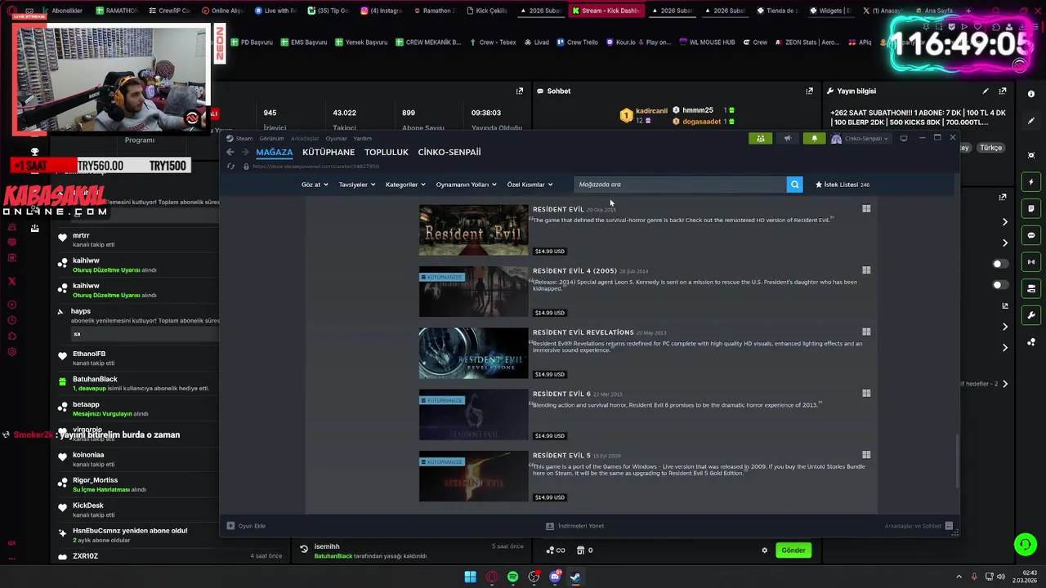Expand the Kategoriler dropdown

tap(405, 185)
